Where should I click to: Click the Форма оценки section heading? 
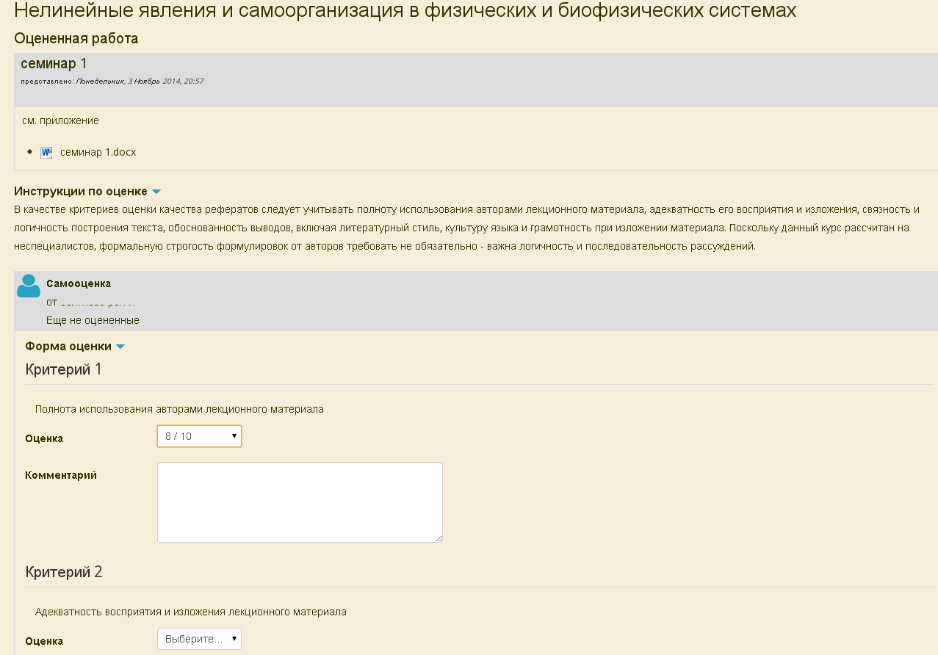(x=68, y=346)
